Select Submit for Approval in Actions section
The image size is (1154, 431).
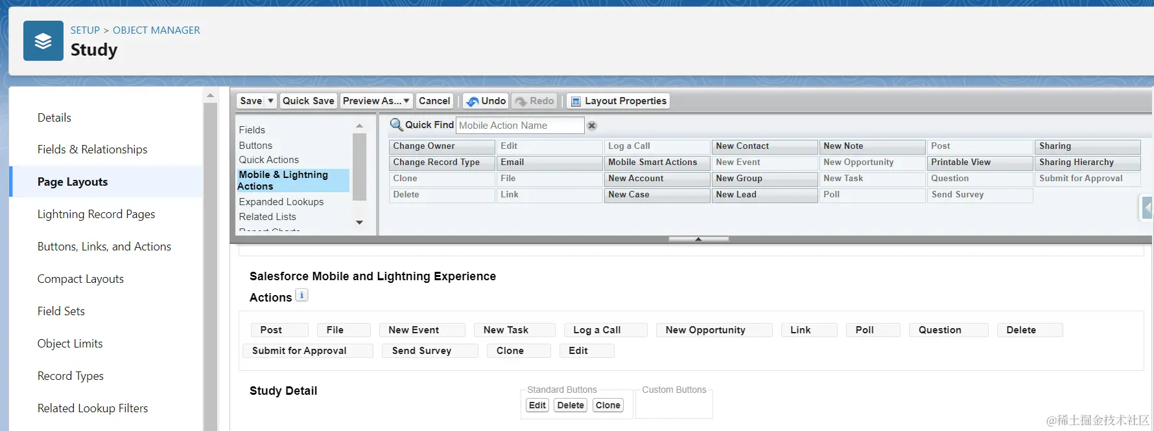(x=308, y=351)
